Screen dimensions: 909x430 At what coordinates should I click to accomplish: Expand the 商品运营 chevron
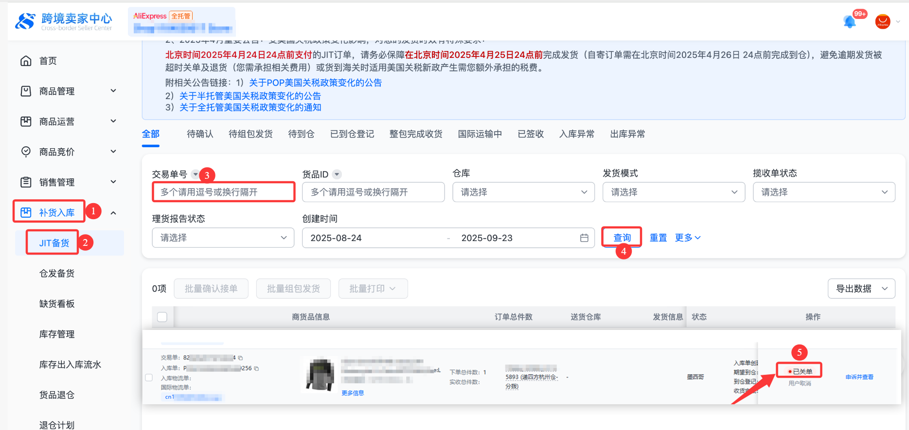113,121
